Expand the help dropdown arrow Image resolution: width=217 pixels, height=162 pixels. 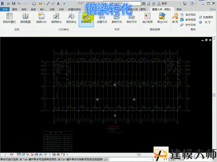click(196, 4)
